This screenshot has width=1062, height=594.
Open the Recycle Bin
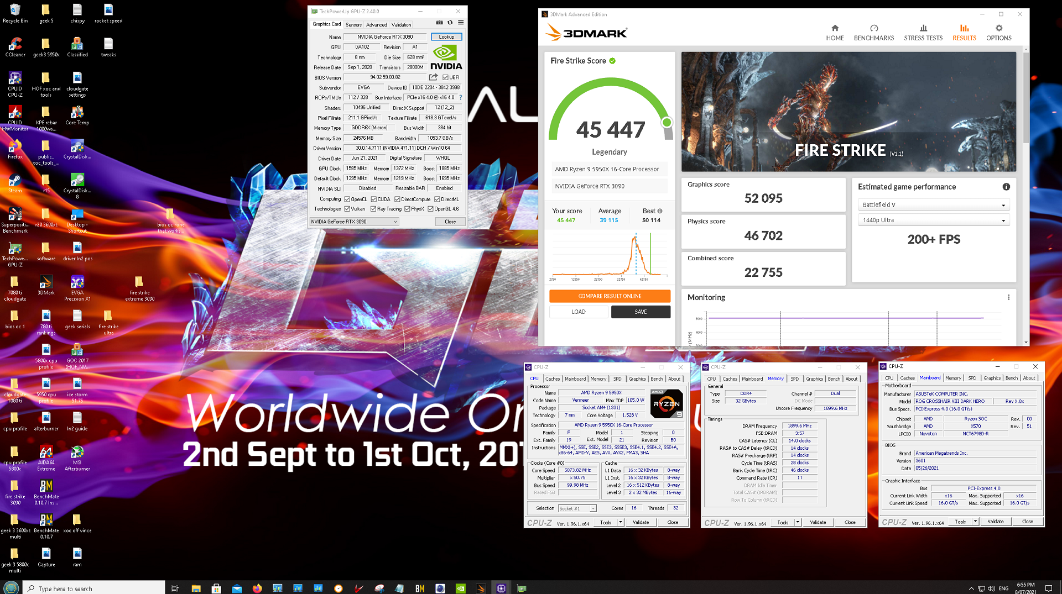click(x=15, y=14)
